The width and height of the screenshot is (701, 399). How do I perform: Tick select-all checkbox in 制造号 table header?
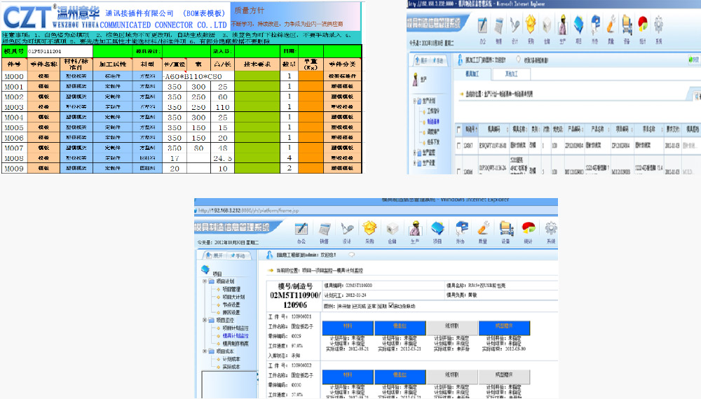[459, 129]
